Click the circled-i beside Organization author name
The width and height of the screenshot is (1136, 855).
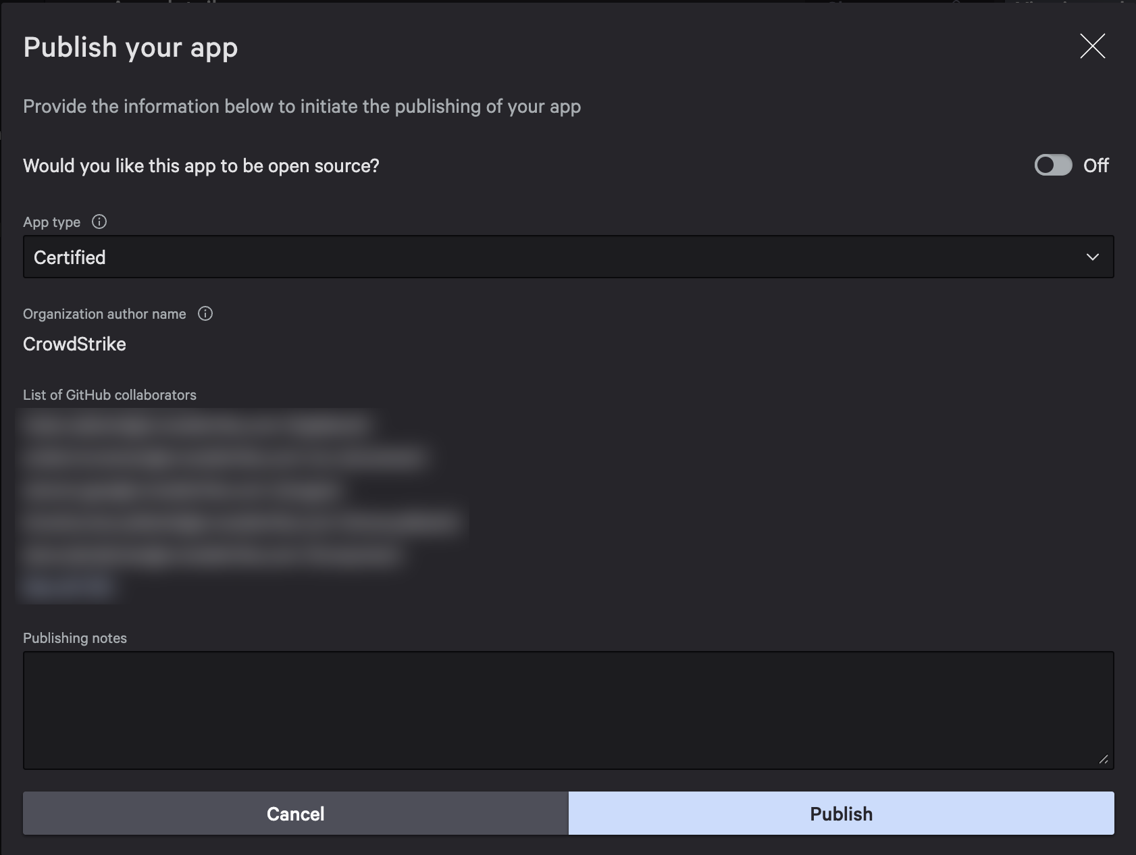pyautogui.click(x=206, y=313)
